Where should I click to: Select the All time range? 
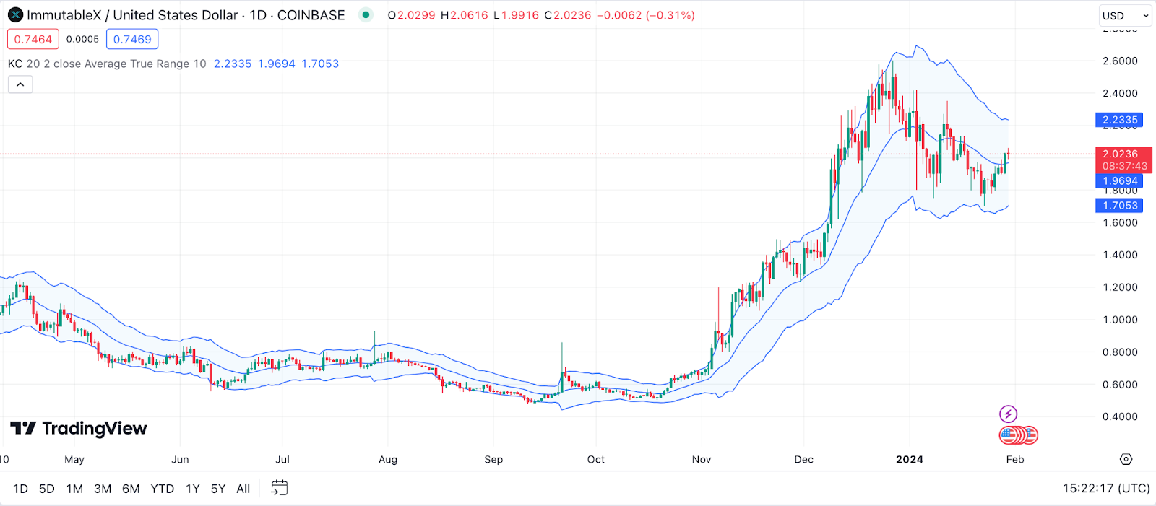243,489
